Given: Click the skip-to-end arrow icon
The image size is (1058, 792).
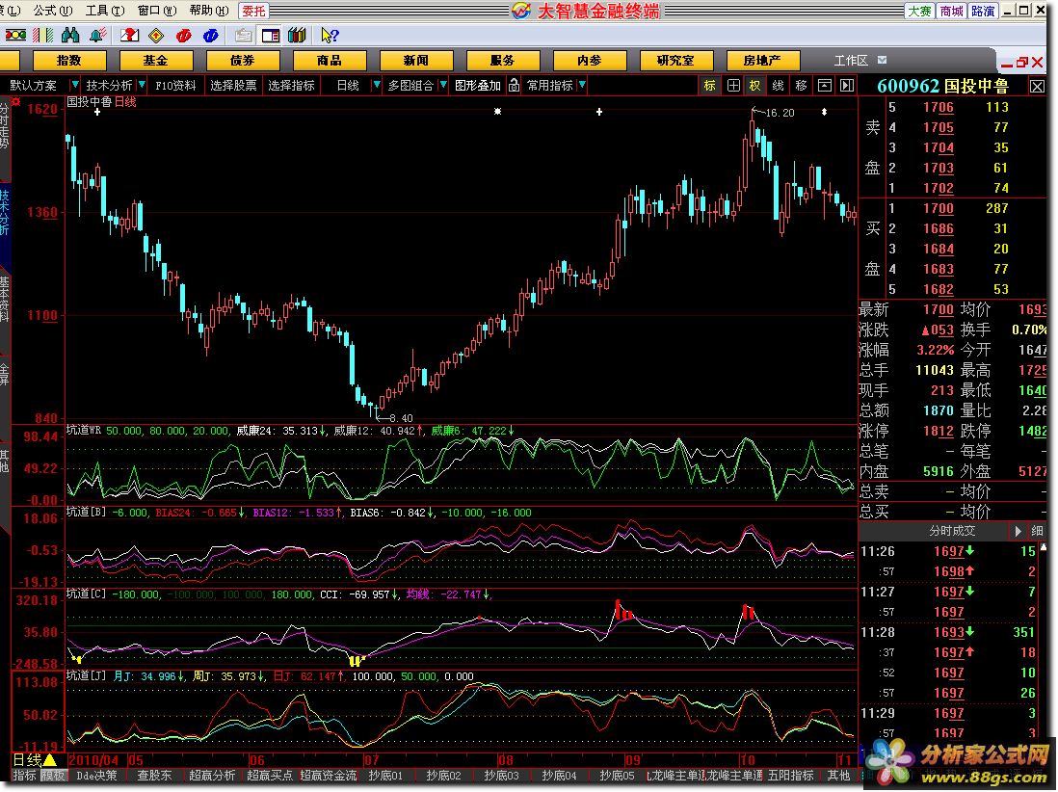Looking at the screenshot, I should point(847,85).
